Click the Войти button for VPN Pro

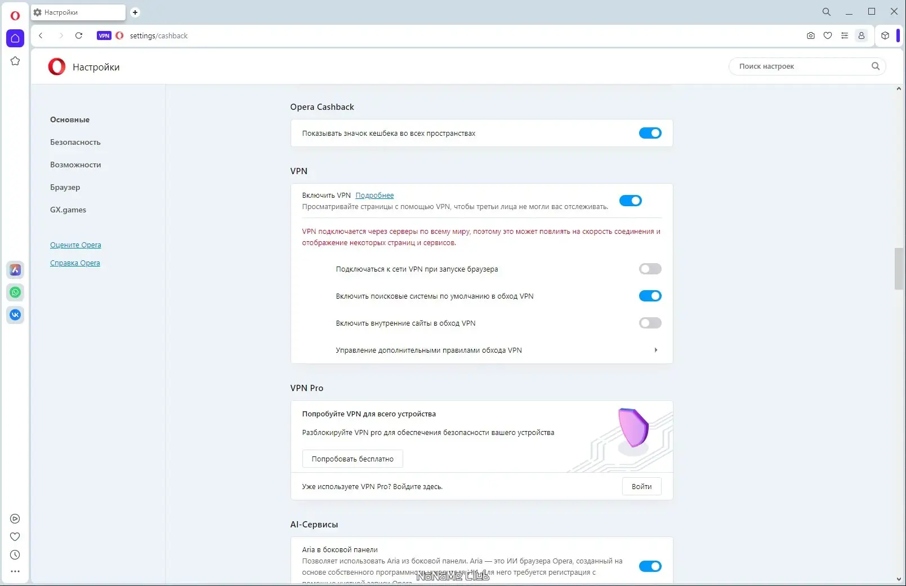pos(642,486)
